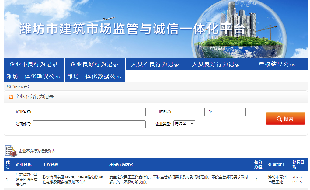Open 企业不良行为记录 tab
The image size is (310, 190).
34,64
